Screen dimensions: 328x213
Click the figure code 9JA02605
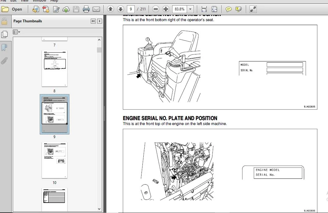[309, 107]
